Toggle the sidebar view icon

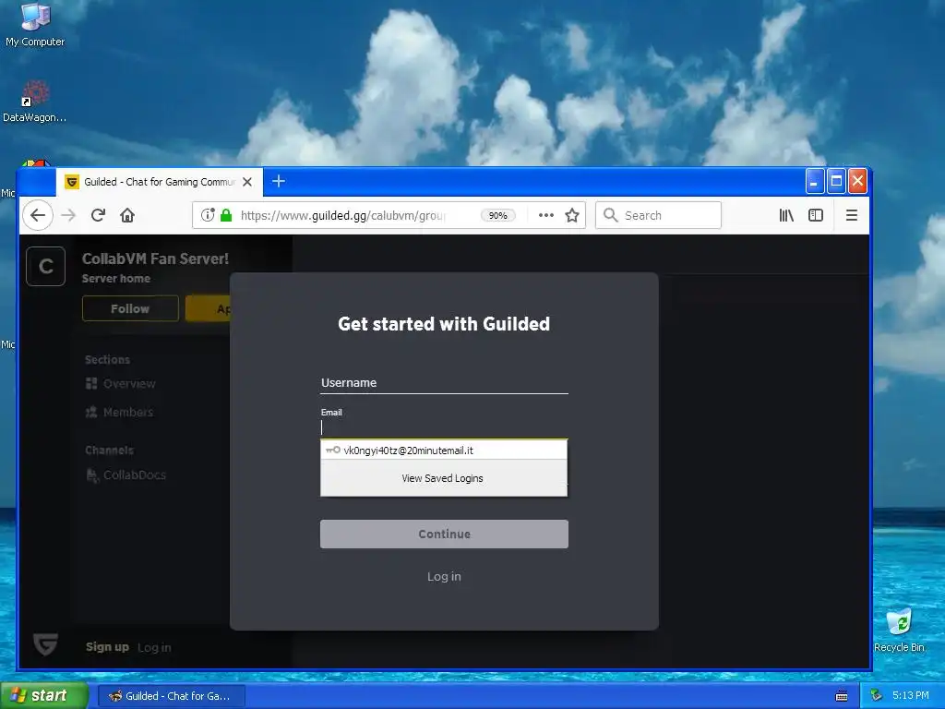tap(816, 215)
